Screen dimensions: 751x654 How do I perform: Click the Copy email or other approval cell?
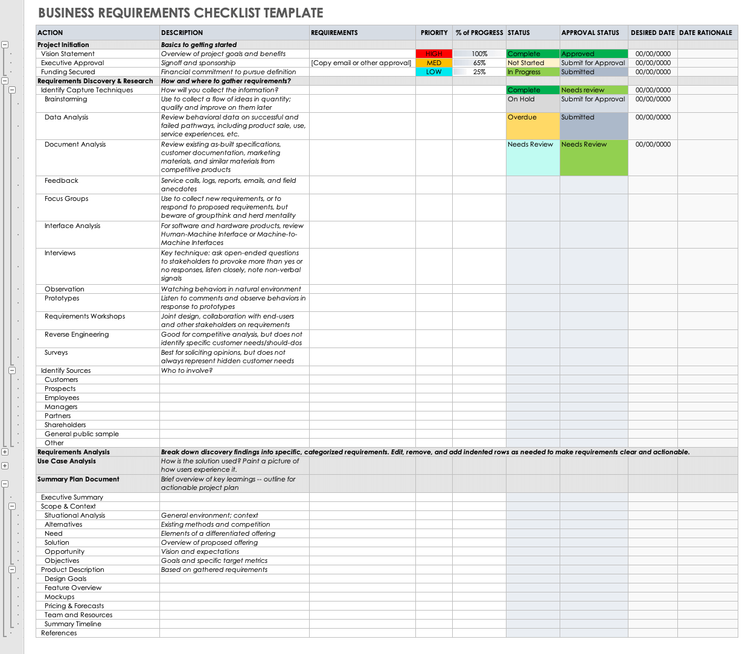point(361,63)
